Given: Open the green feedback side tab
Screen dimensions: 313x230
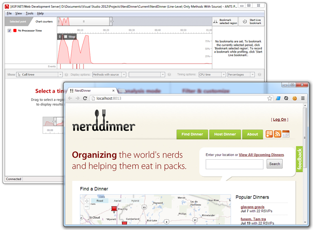Looking at the screenshot, I should [299, 159].
